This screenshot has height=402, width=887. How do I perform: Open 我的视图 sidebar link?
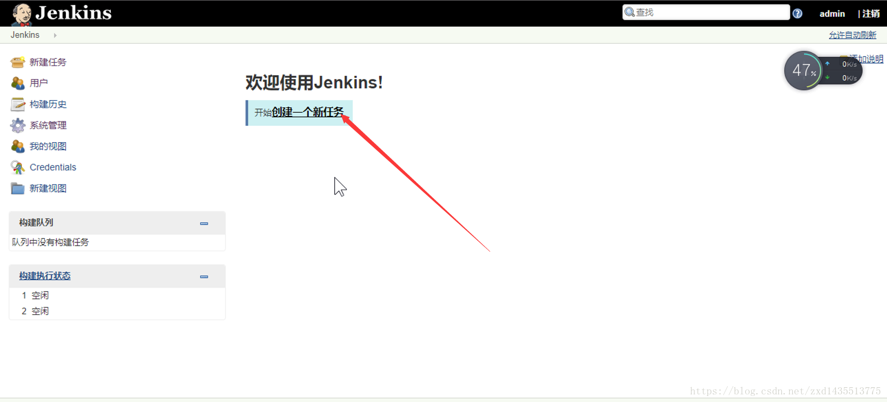tap(48, 146)
